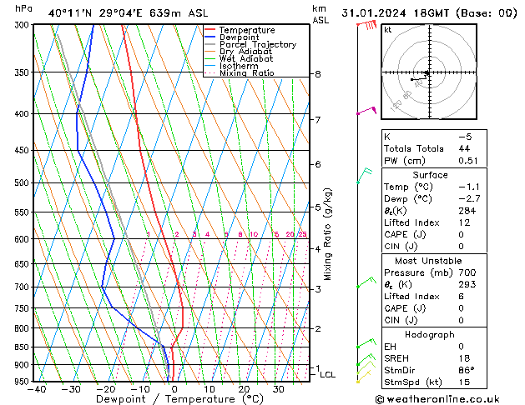Click the green wind barb at 850 hPa
The height and width of the screenshot is (405, 525).
[366, 343]
